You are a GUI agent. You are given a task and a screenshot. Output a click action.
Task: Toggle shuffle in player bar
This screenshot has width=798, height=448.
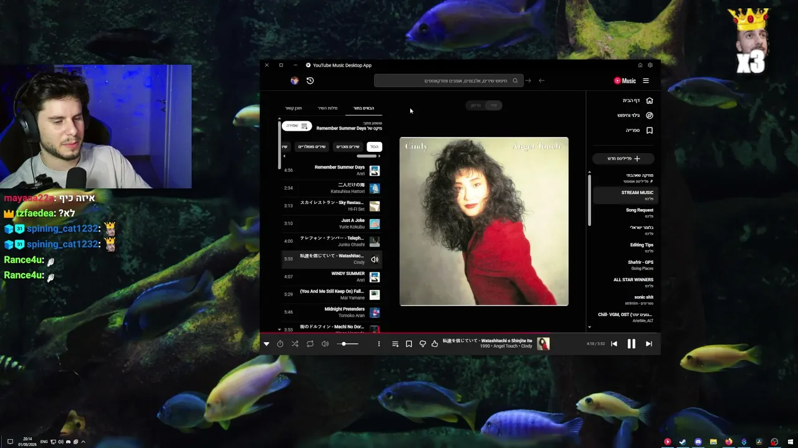pos(295,343)
